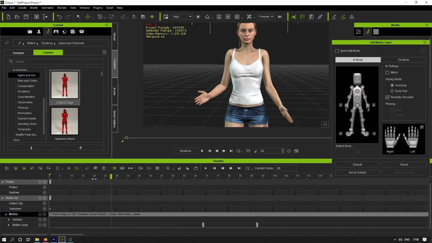Activate the Rotate object tool

pos(100,17)
